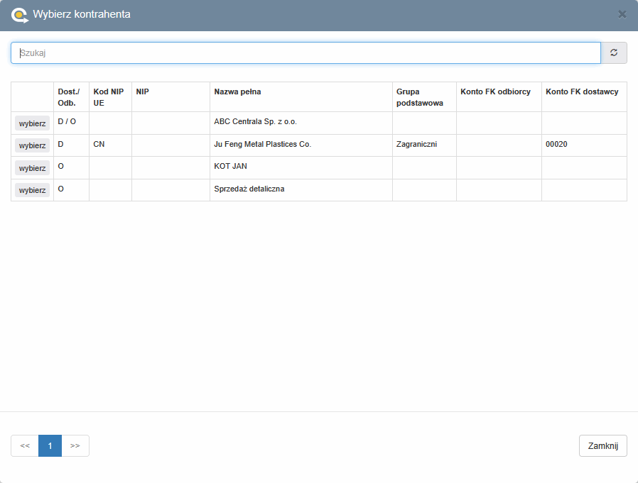Click the Grupa podstawowa column header
Viewport: 638px width, 483px height.
pos(420,97)
